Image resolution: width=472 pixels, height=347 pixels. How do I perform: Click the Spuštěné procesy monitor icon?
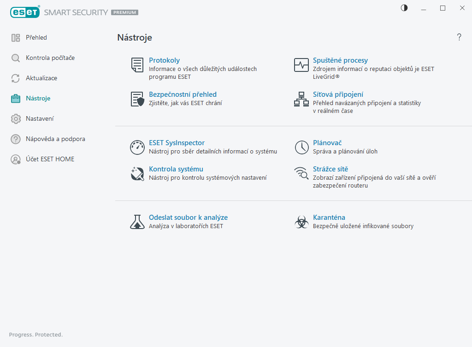tap(301, 65)
